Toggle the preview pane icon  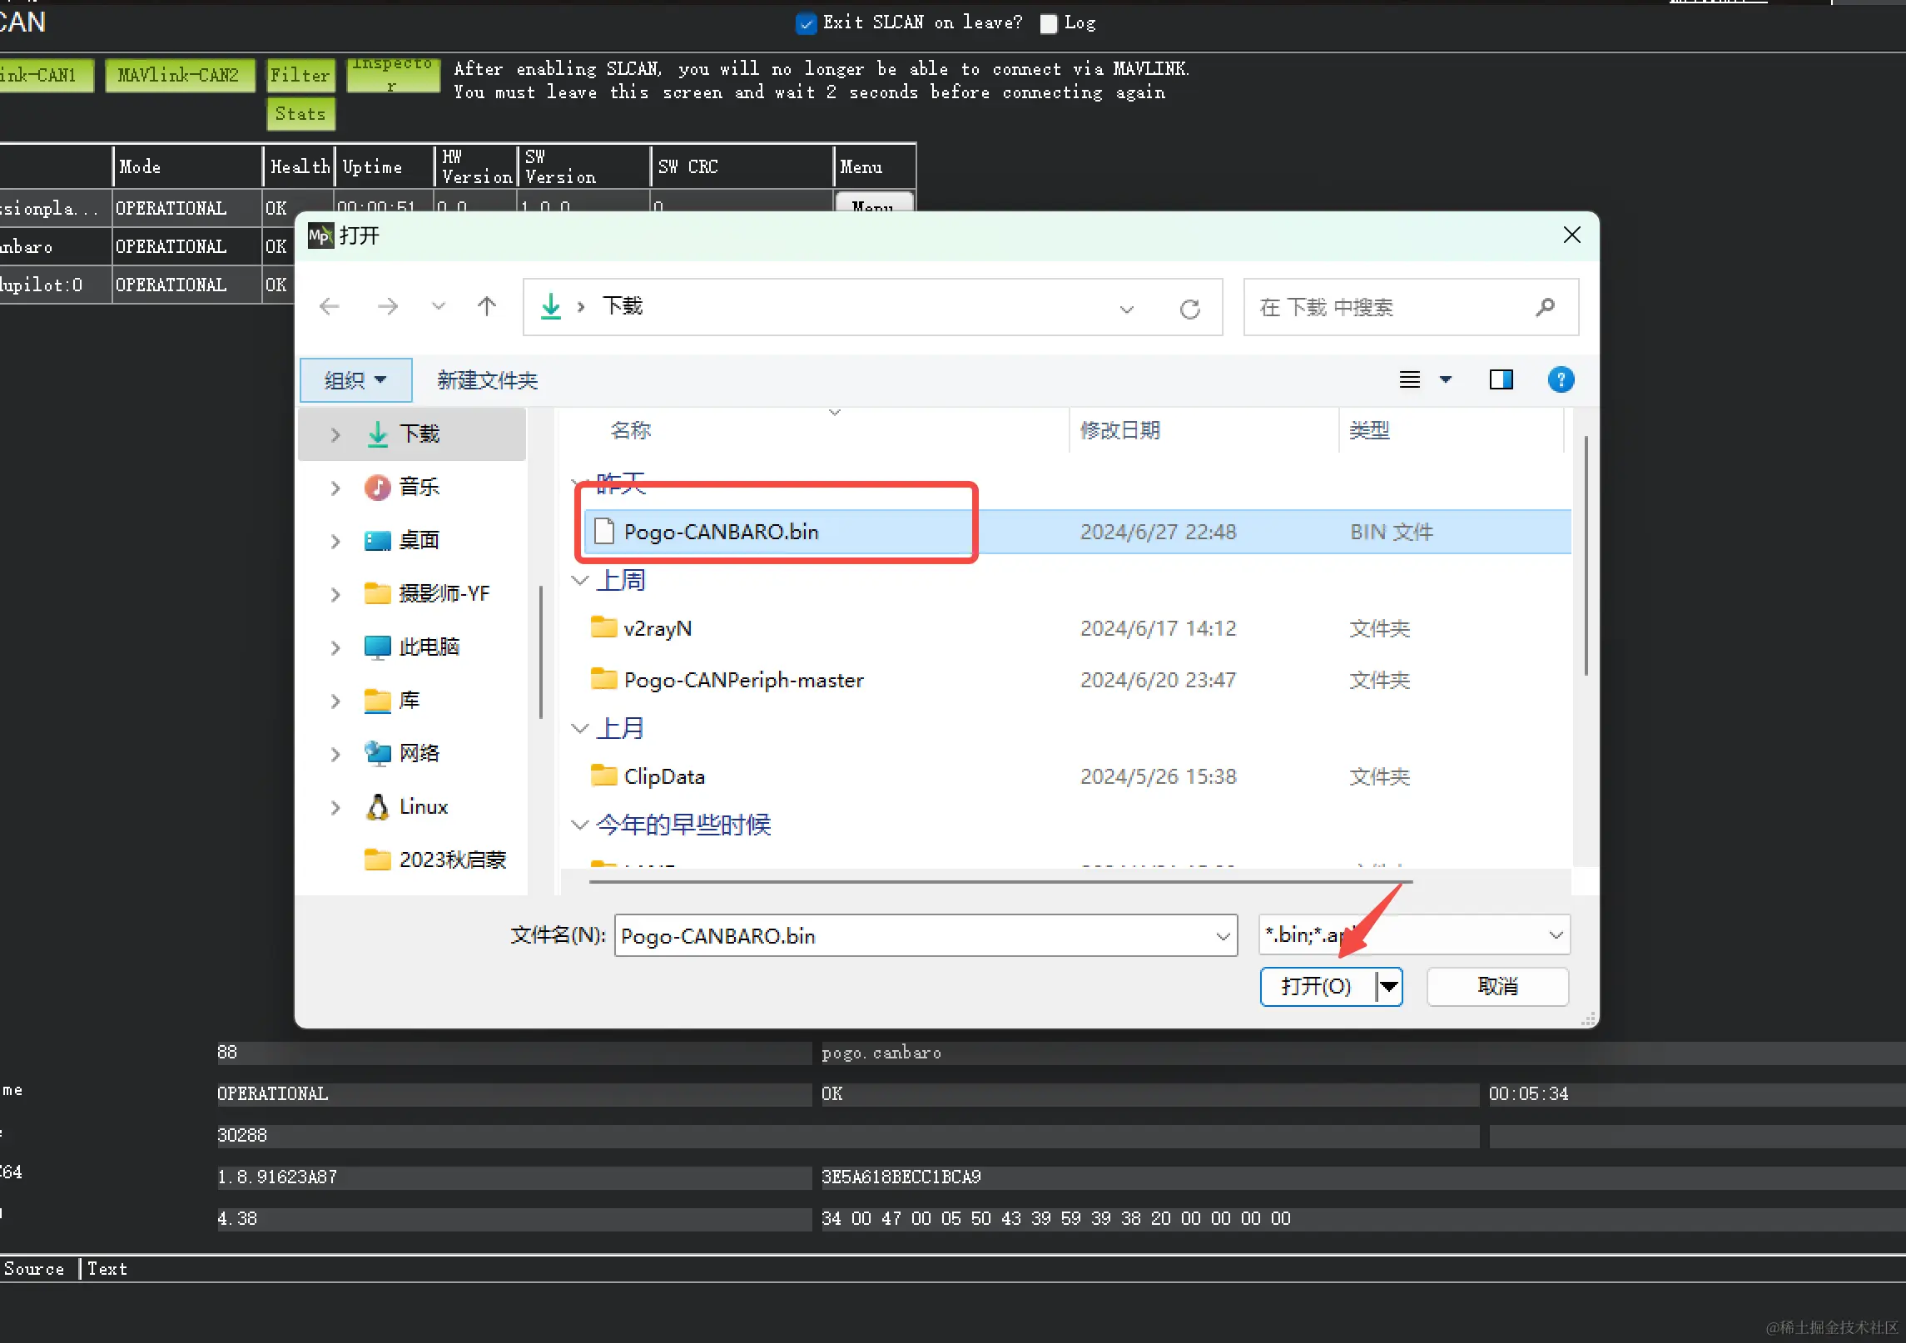point(1500,379)
